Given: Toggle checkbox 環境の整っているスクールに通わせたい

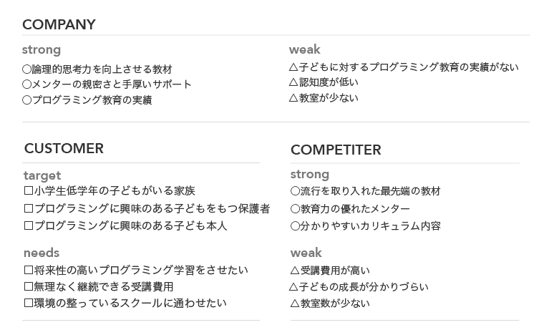Looking at the screenshot, I should tap(29, 303).
